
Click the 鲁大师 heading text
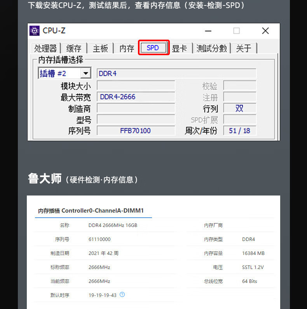click(45, 178)
